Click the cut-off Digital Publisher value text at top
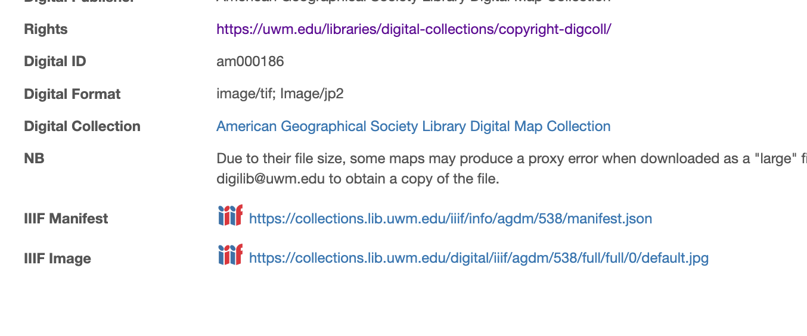807x336 pixels. click(x=413, y=2)
